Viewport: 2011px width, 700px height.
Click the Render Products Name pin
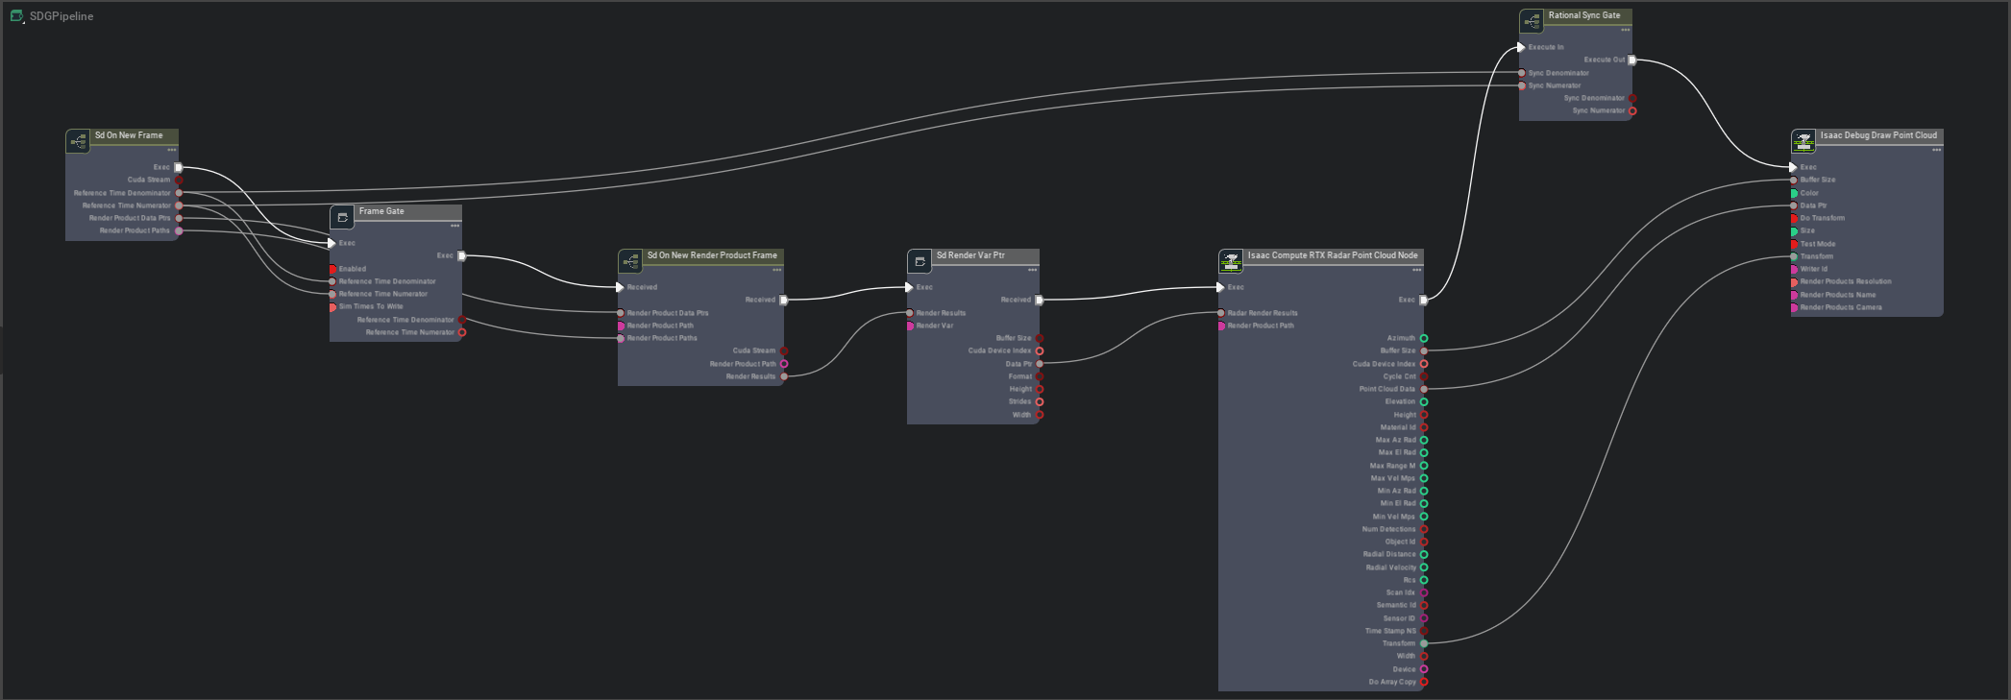[1794, 295]
